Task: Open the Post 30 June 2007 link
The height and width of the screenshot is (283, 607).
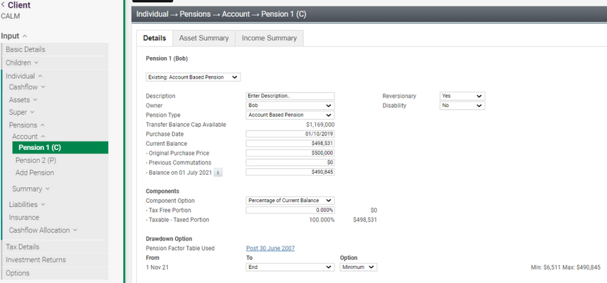Action: click(x=270, y=248)
